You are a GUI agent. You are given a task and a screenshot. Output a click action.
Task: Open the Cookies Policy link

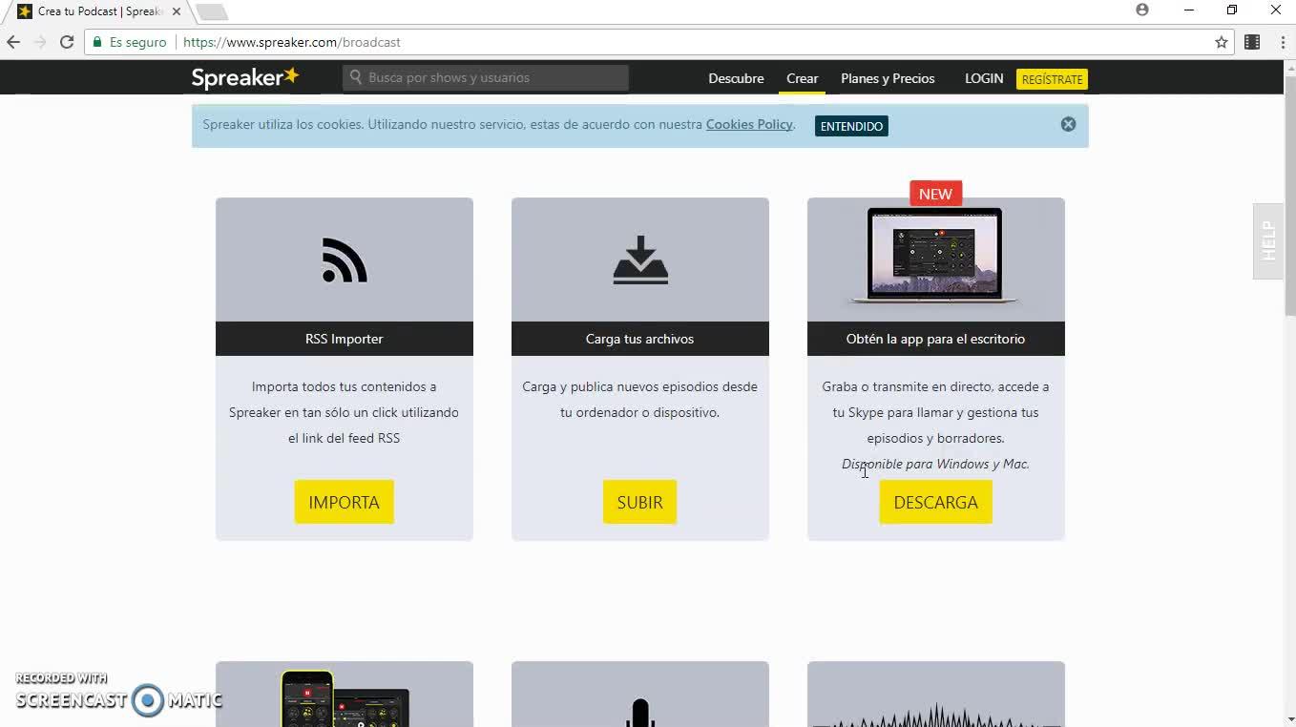pos(749,124)
